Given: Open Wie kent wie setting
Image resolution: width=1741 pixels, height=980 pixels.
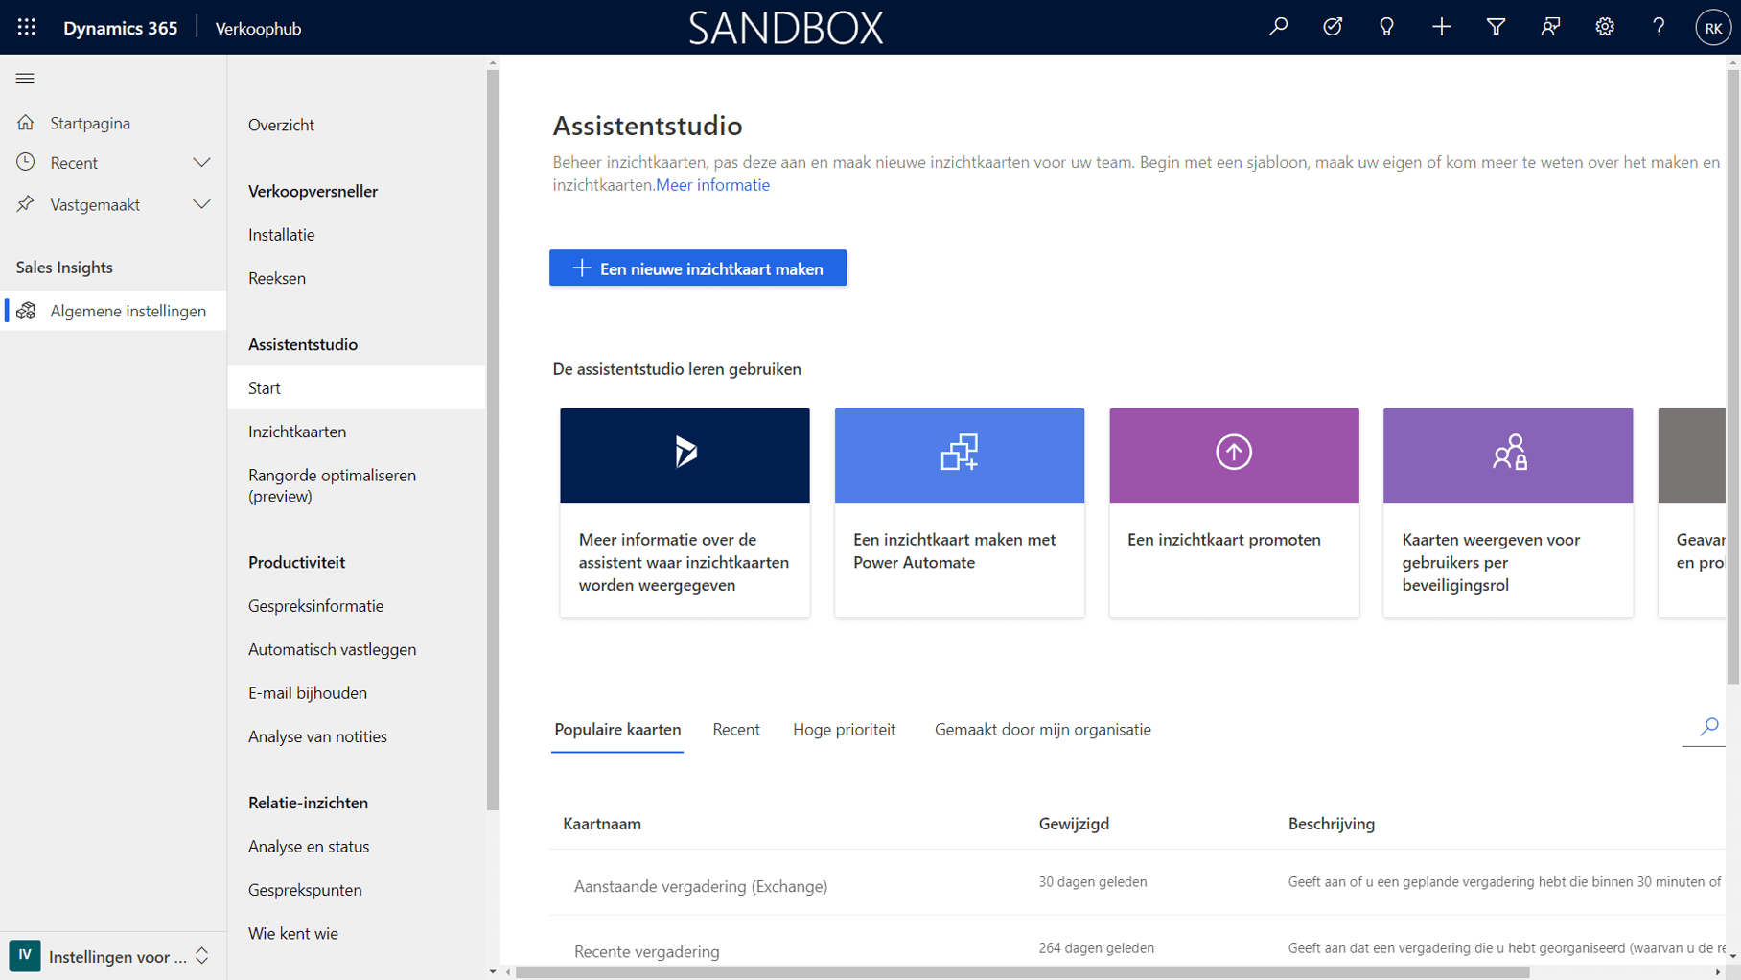Looking at the screenshot, I should [293, 933].
